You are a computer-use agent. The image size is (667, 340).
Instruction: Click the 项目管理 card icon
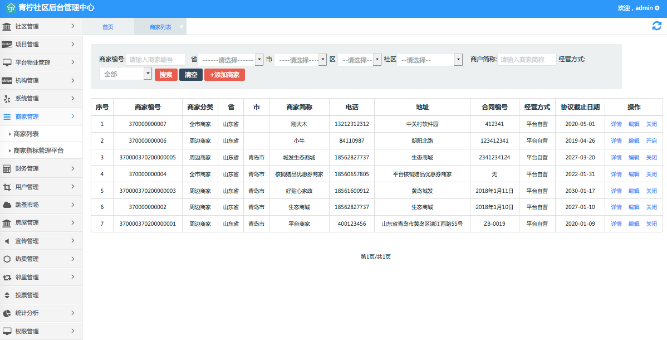(x=7, y=44)
